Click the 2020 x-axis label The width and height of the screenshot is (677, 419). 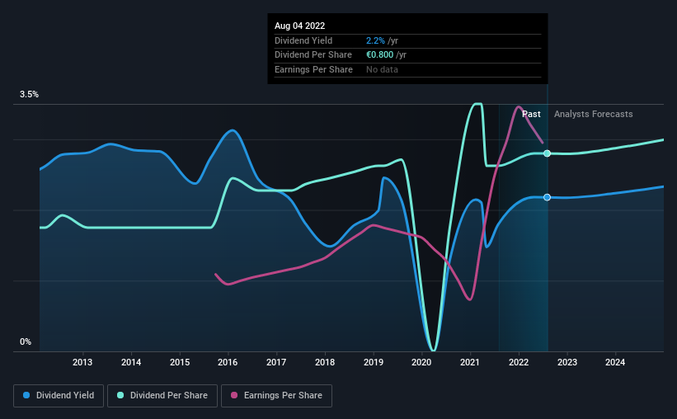click(421, 362)
